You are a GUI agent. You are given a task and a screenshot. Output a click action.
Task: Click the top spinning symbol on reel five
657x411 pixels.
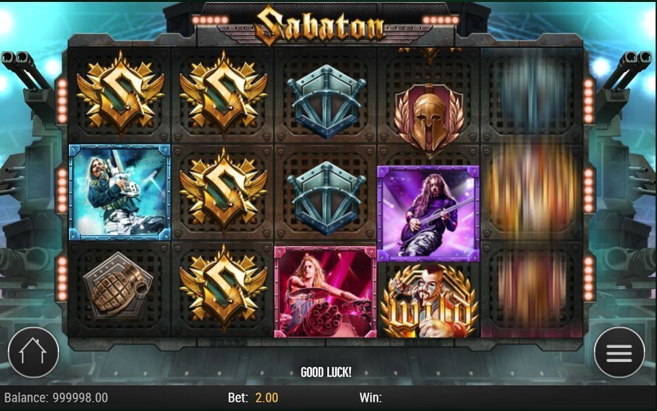point(532,95)
